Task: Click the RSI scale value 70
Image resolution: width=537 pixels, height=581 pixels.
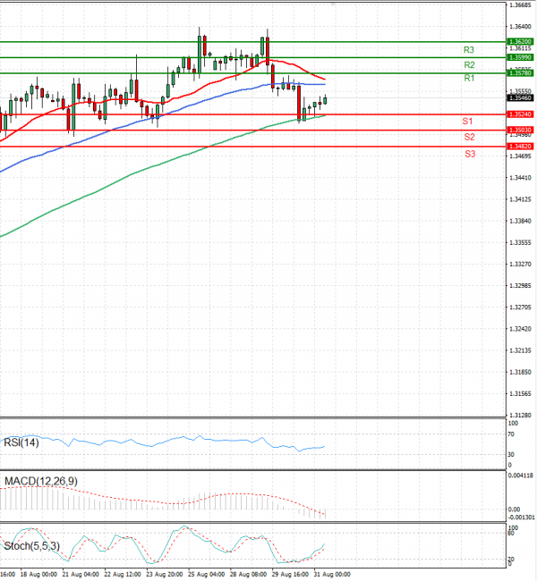Action: (x=511, y=434)
